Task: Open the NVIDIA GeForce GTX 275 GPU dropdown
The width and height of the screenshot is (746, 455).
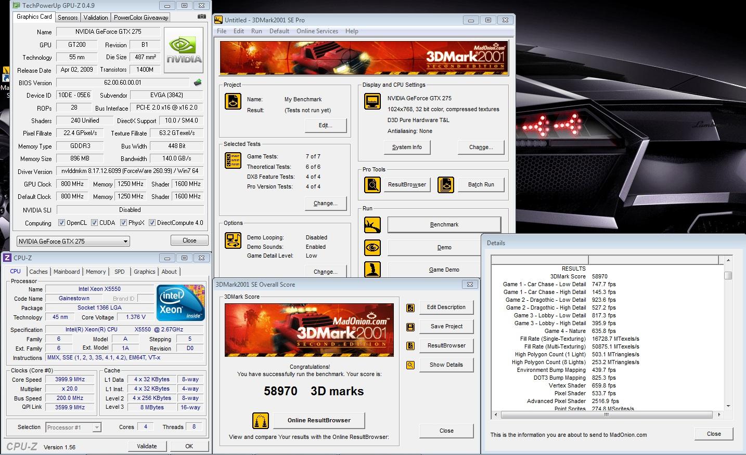Action: tap(73, 241)
